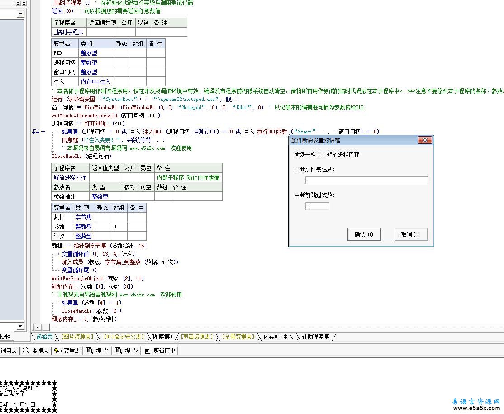Open the 变量表 panel tab
This screenshot has width=504, height=414.
(67, 351)
